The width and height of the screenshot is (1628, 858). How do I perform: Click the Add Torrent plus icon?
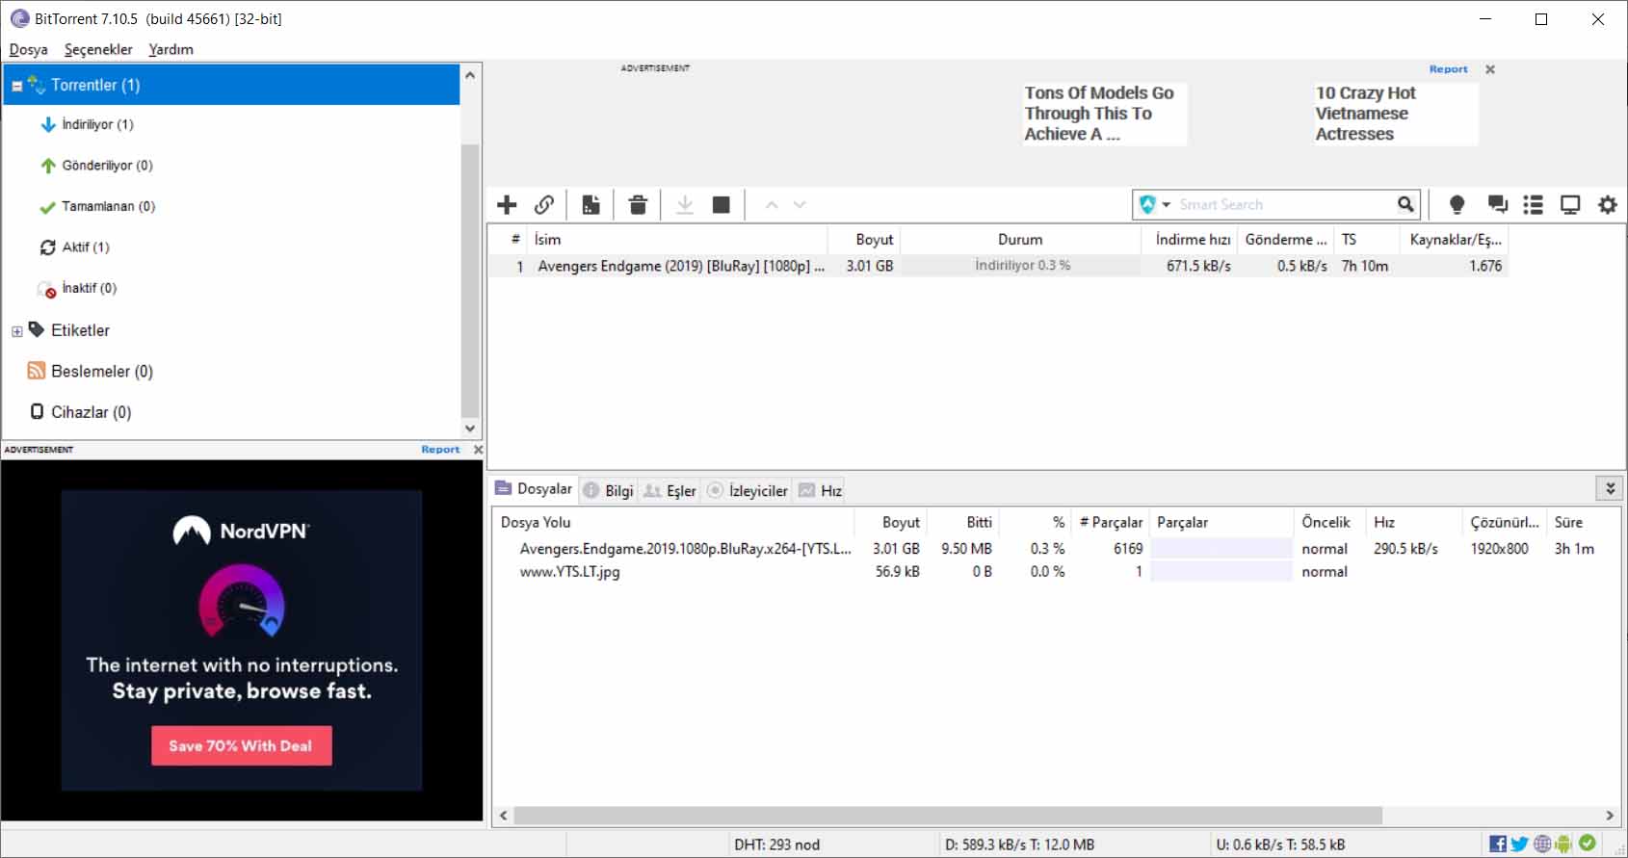click(507, 204)
